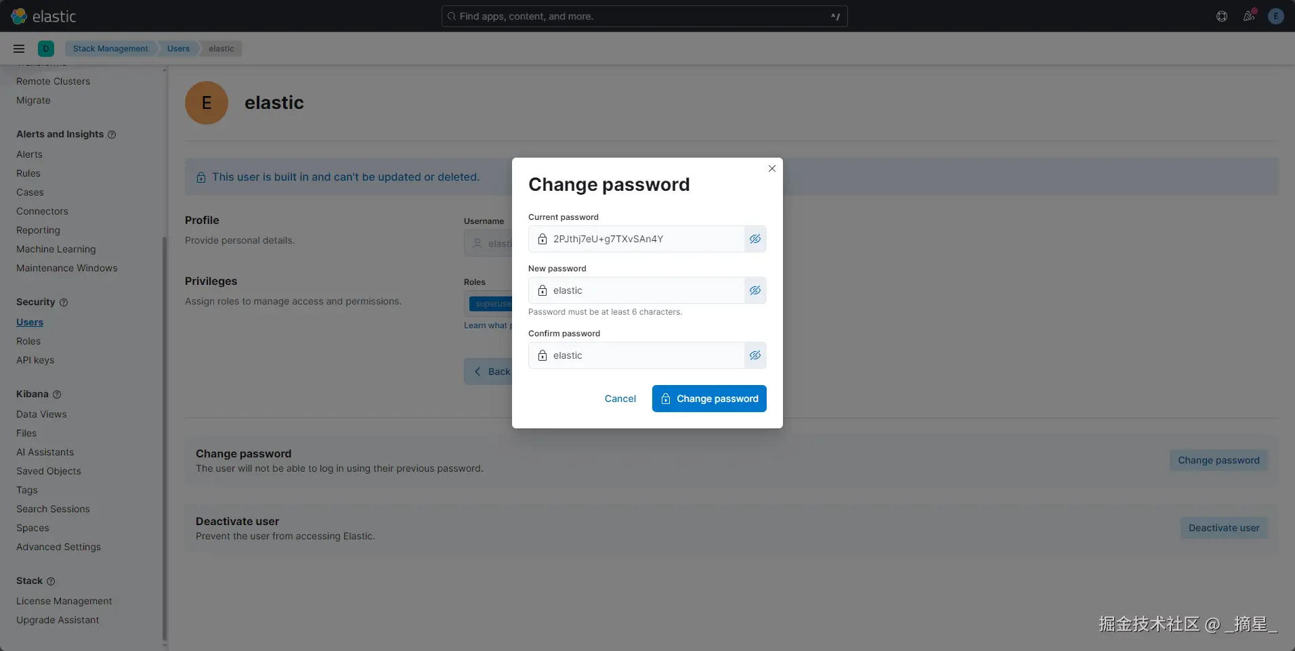Viewport: 1295px width, 651px height.
Task: Click the "Password must be at least 6 characters" hint
Action: pos(605,312)
